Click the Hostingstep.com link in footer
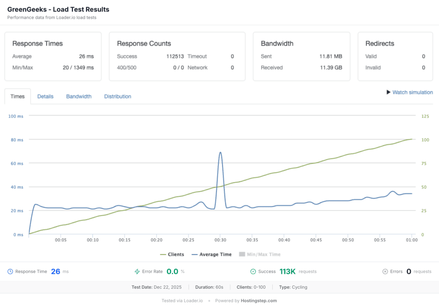This screenshot has width=439, height=308. coord(259,301)
